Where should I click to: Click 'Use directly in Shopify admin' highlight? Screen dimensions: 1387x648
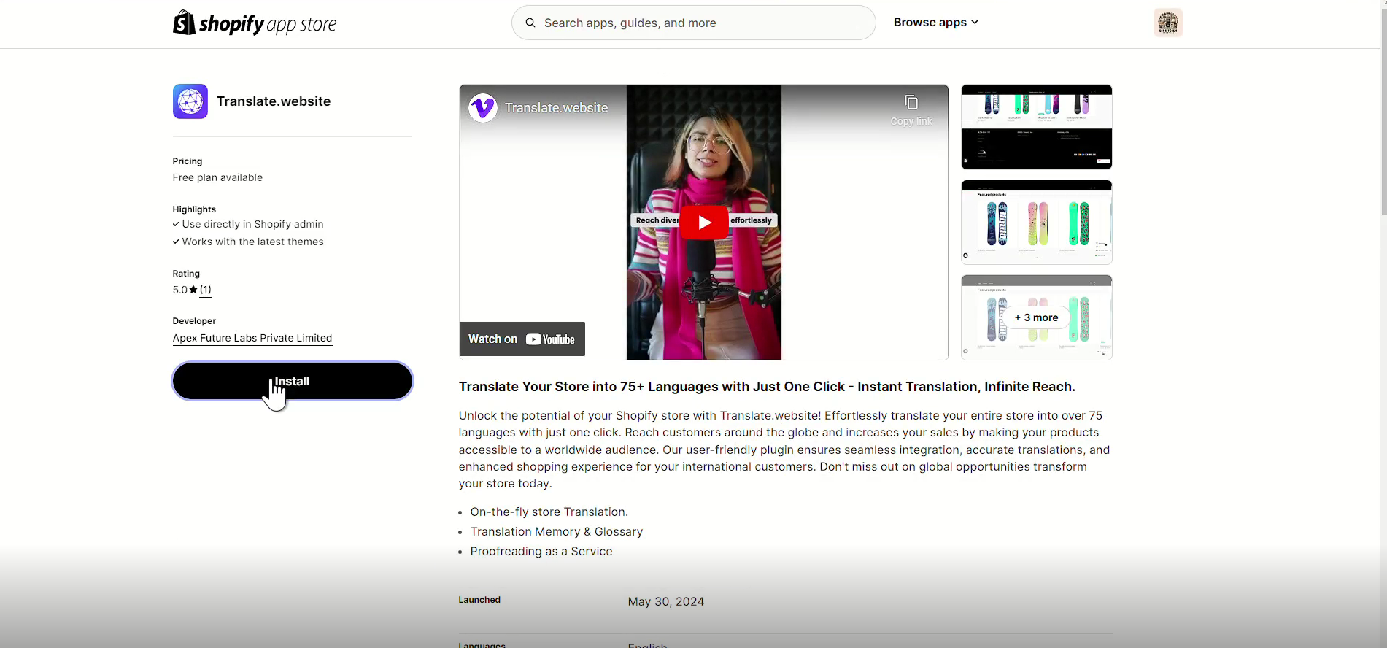pos(252,225)
